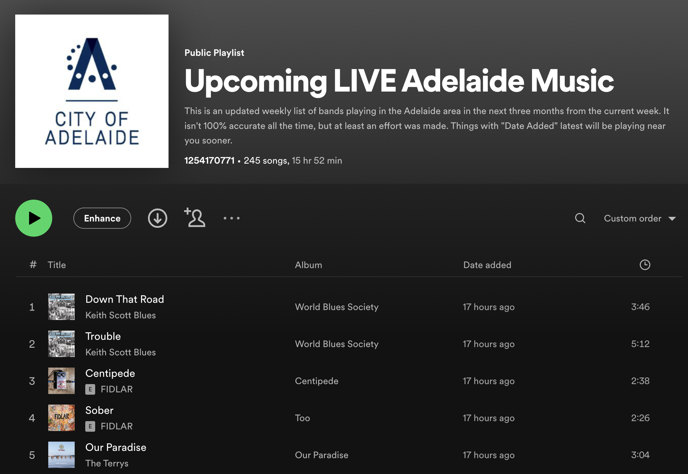Sort by Date added column header

pyautogui.click(x=487, y=265)
